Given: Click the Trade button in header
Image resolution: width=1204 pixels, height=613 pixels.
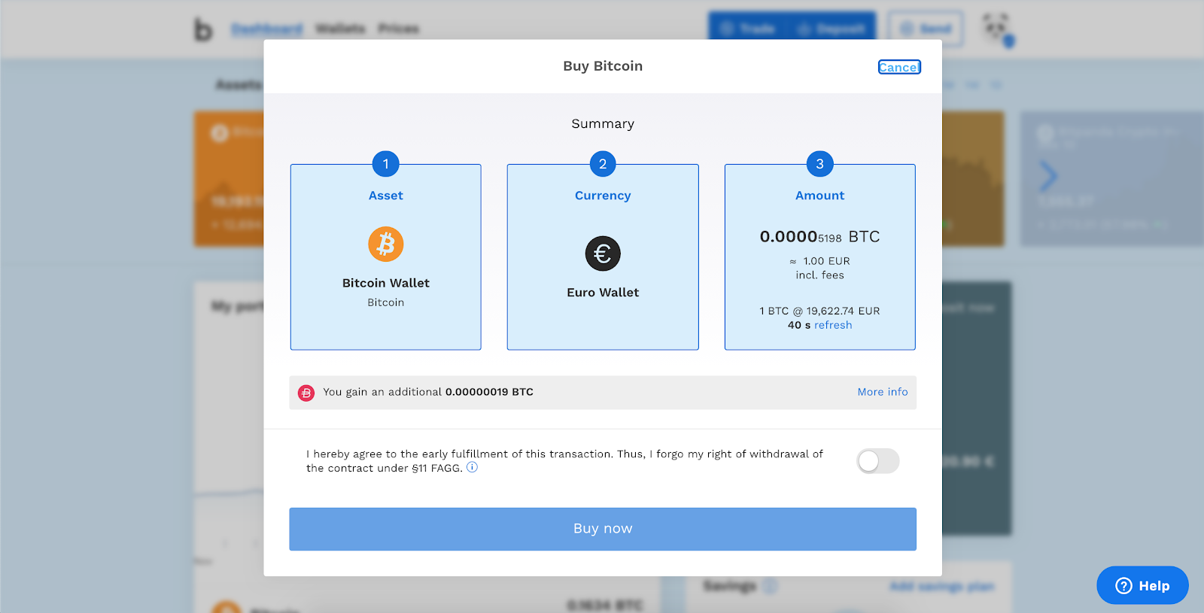Looking at the screenshot, I should pyautogui.click(x=747, y=29).
